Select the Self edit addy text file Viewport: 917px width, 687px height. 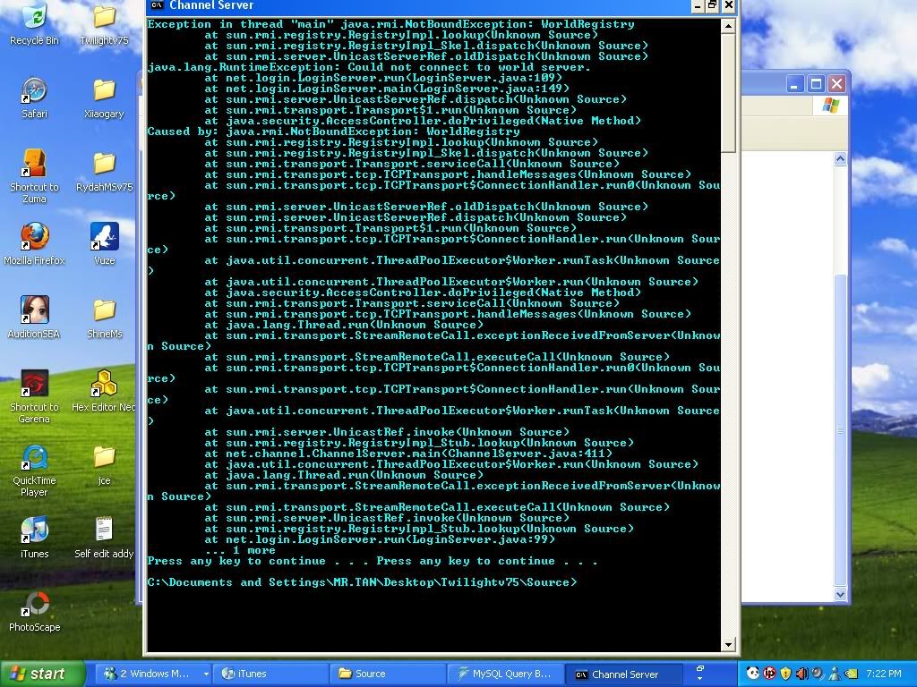tap(104, 531)
